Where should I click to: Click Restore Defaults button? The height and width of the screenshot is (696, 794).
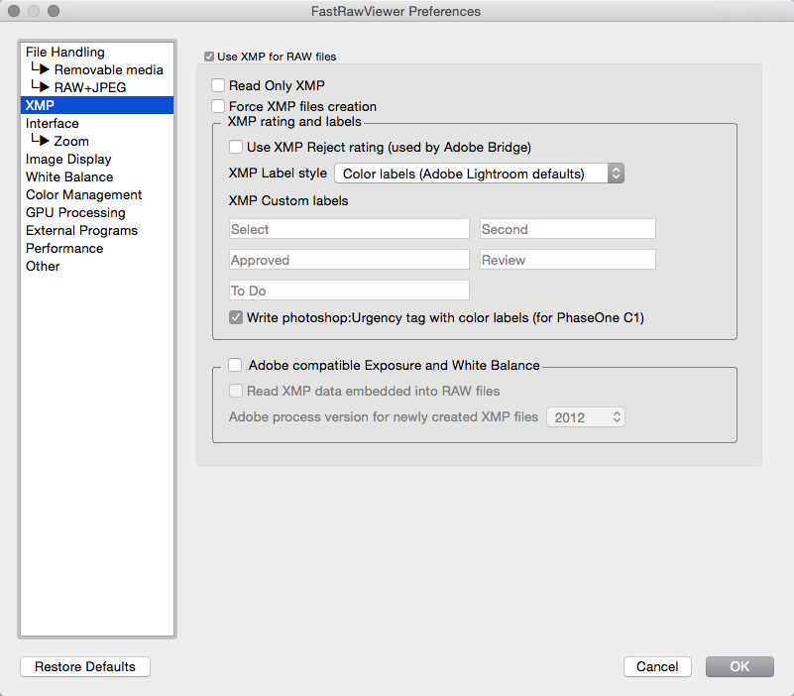pyautogui.click(x=85, y=666)
